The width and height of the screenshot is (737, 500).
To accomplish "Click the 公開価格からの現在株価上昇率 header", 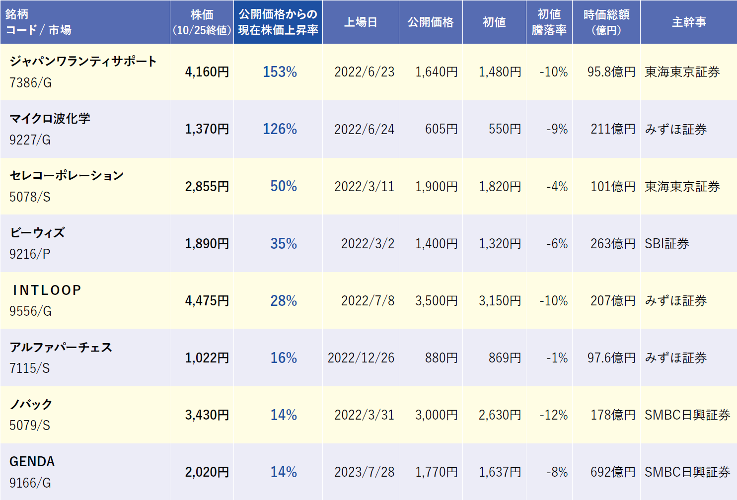I will [278, 22].
